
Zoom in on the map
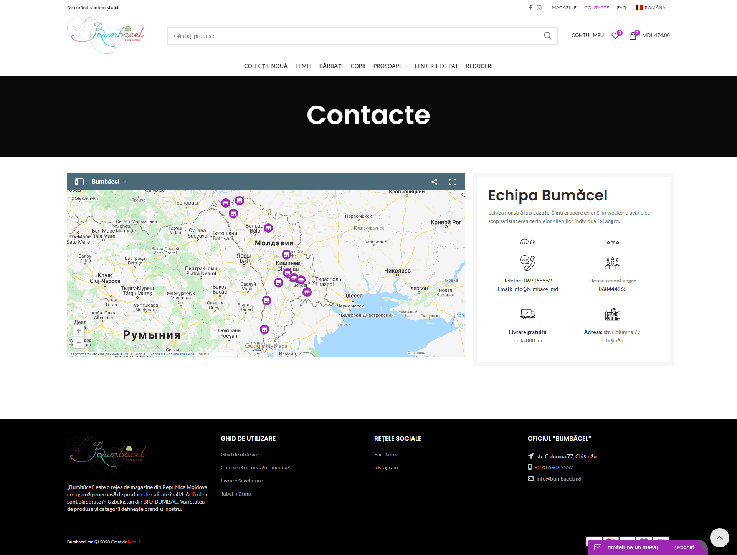tap(79, 330)
